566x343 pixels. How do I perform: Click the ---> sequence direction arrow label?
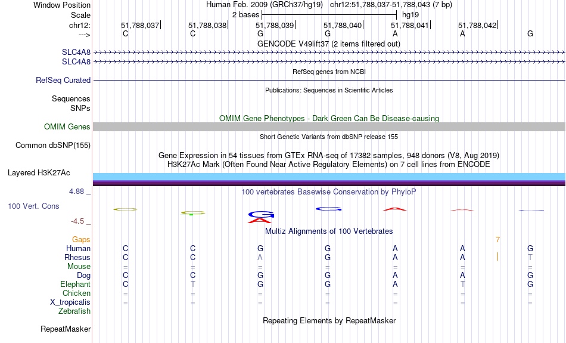[85, 35]
